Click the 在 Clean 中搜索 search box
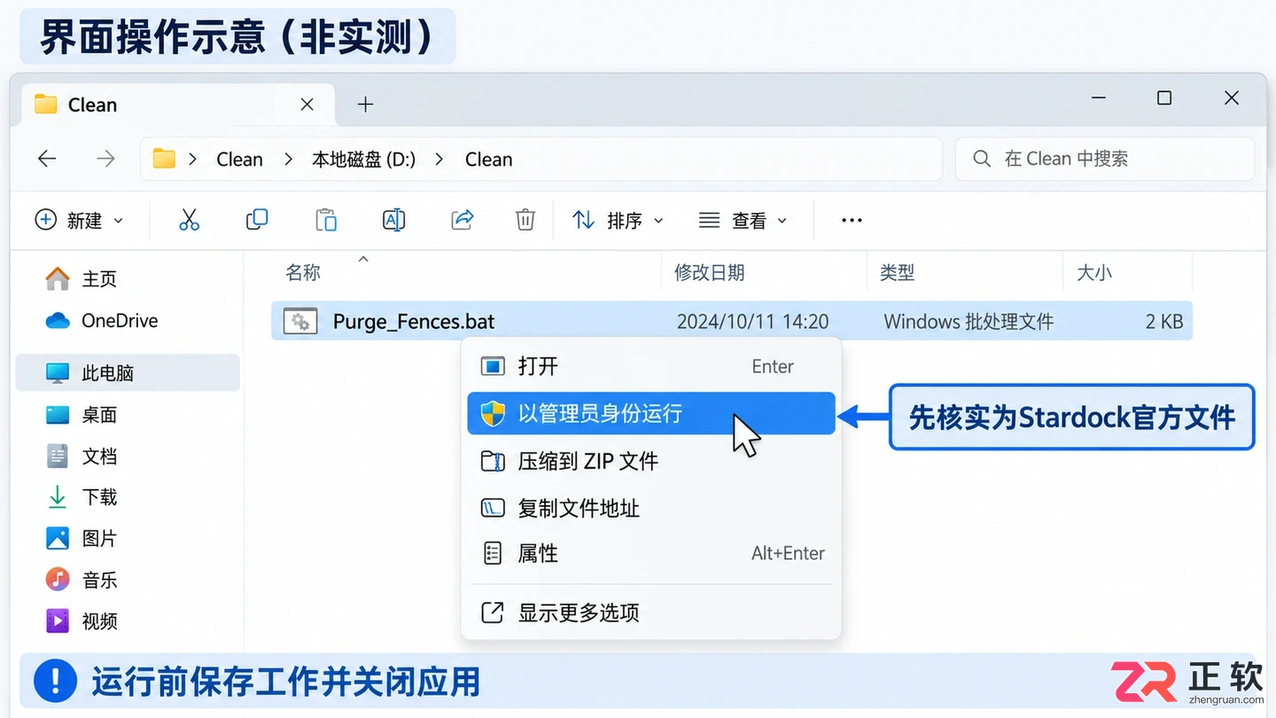The image size is (1276, 718). click(x=1105, y=159)
